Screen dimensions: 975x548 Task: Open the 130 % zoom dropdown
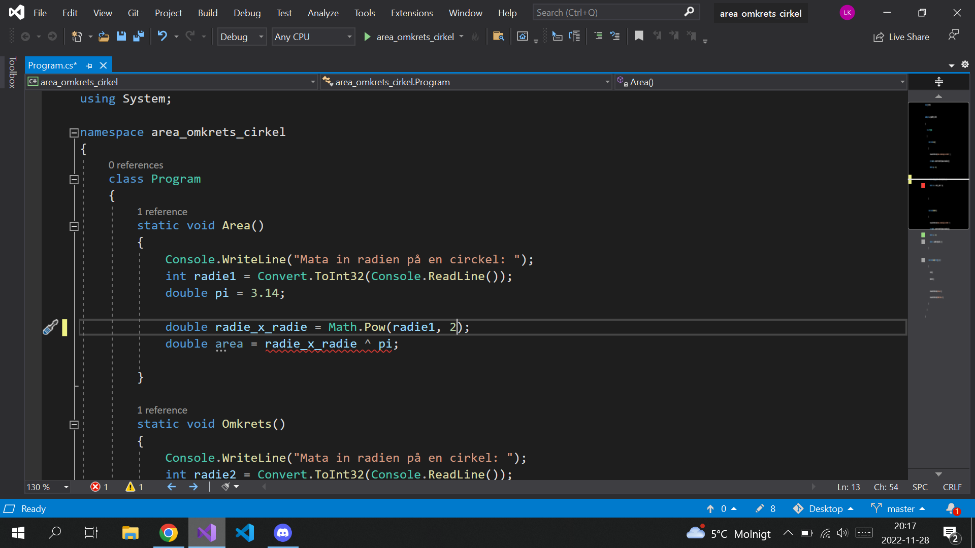click(66, 487)
